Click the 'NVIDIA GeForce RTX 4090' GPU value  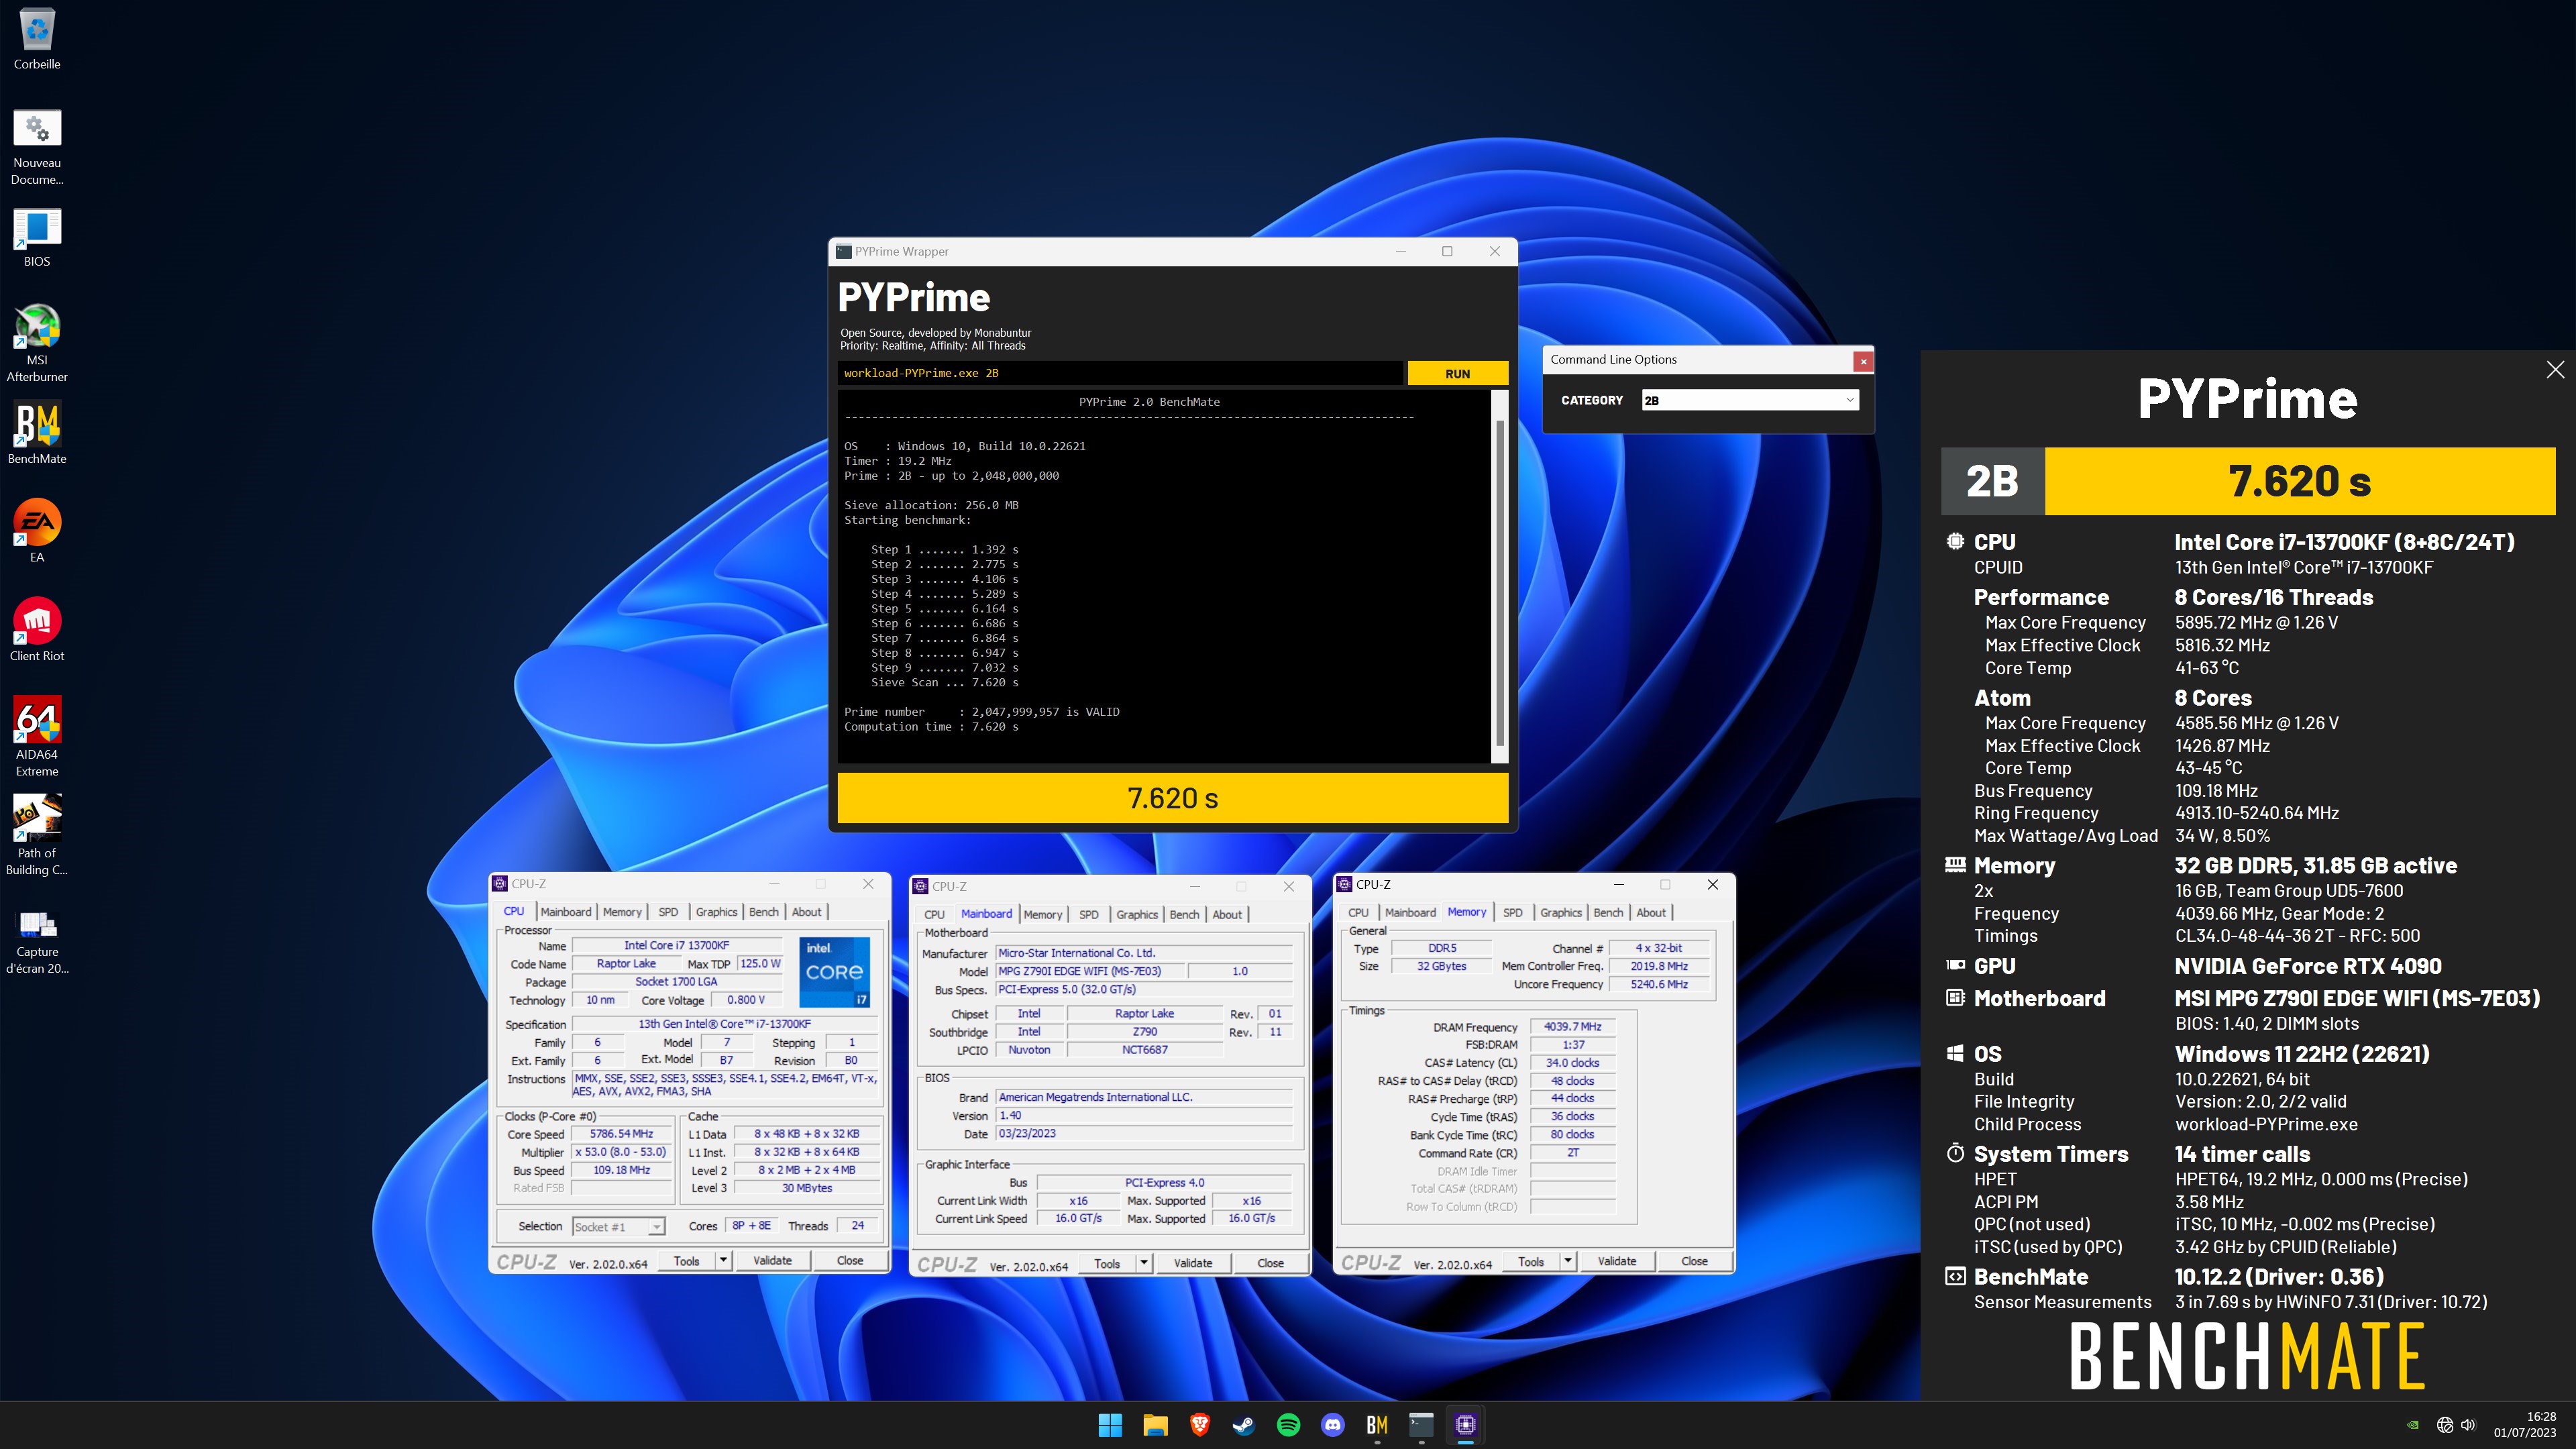pyautogui.click(x=2308, y=966)
